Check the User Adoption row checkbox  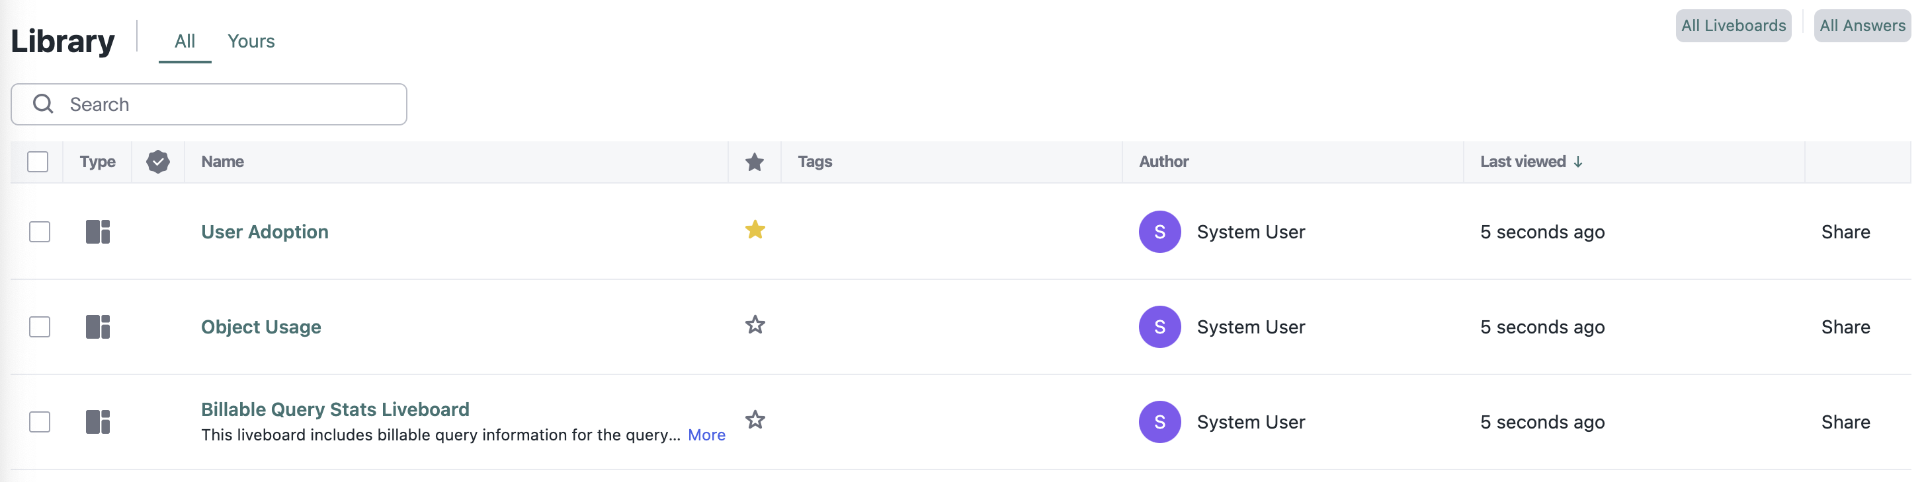[x=40, y=232]
